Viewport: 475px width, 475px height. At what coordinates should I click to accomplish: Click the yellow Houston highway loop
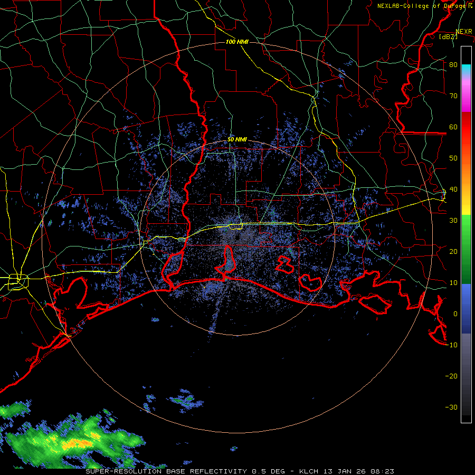(18, 282)
